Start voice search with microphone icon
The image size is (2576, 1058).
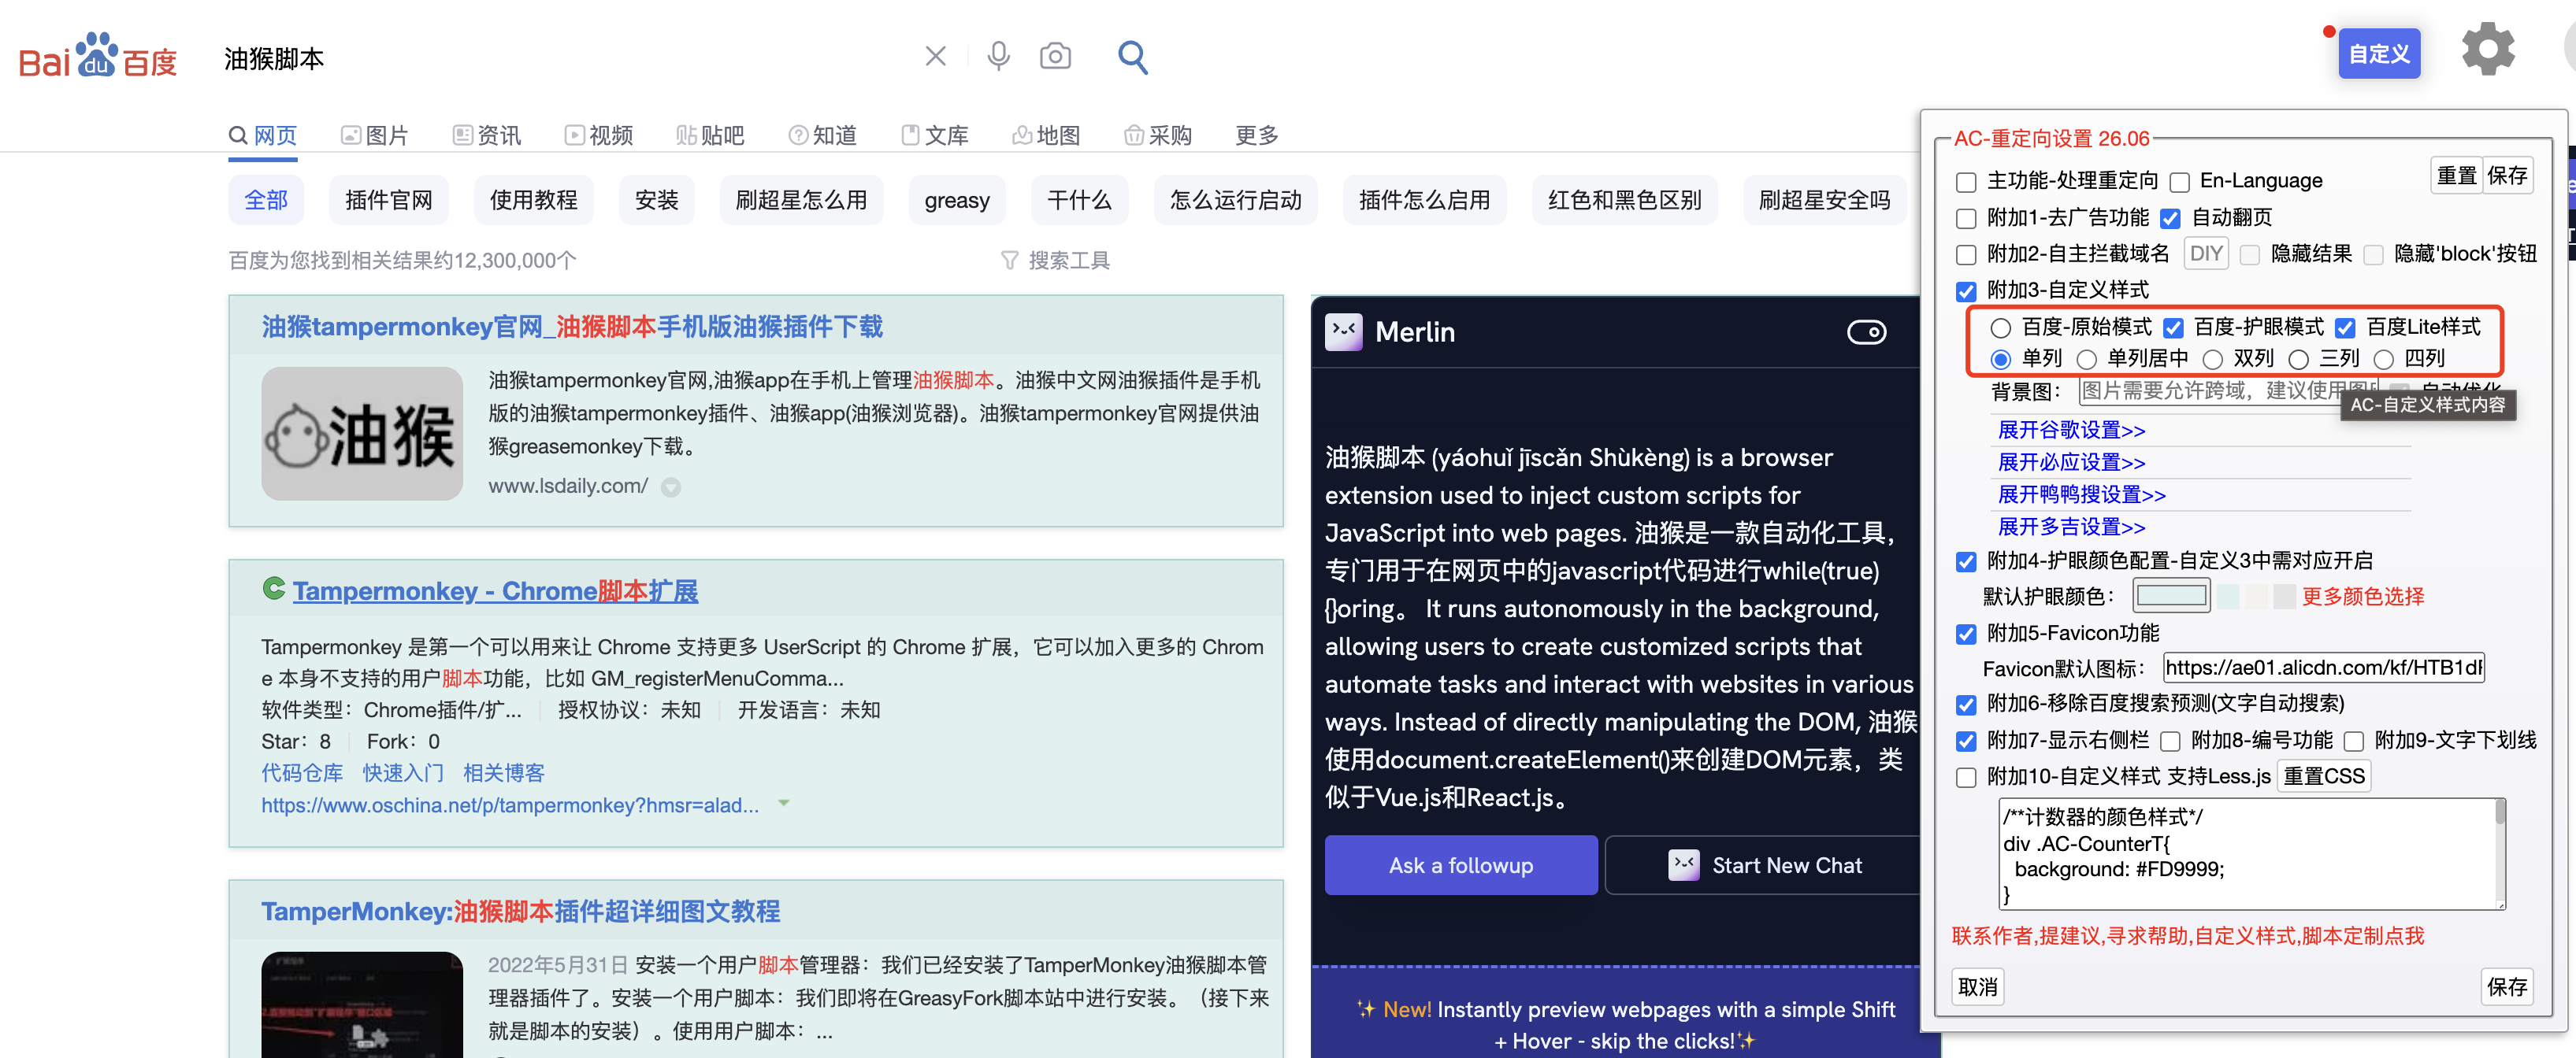pos(997,56)
